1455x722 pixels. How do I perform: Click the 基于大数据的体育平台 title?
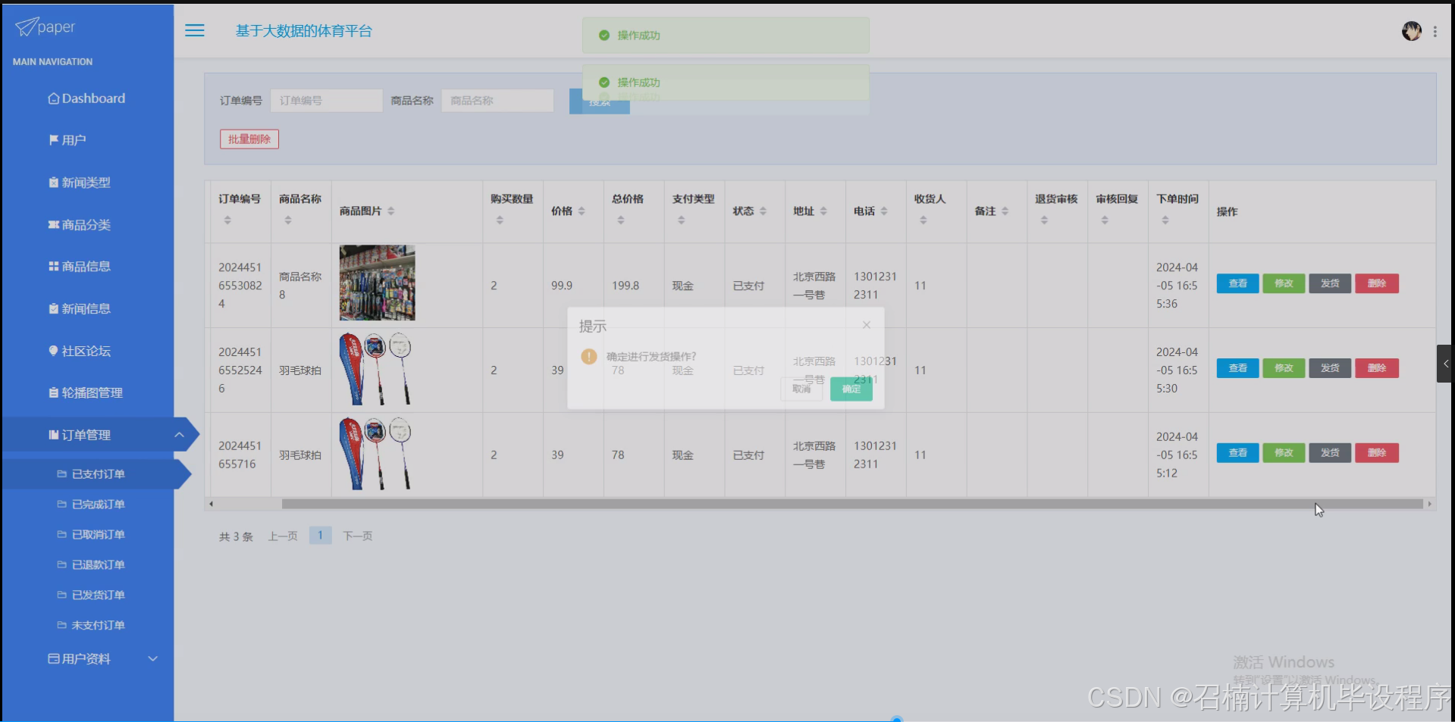(x=303, y=31)
